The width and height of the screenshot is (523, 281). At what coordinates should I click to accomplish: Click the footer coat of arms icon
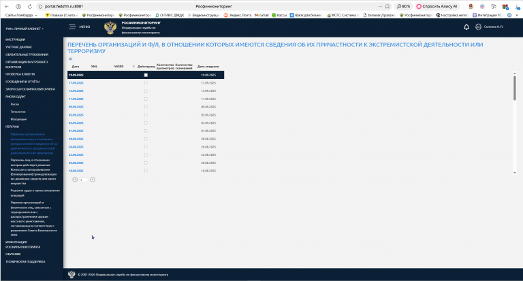point(72,274)
